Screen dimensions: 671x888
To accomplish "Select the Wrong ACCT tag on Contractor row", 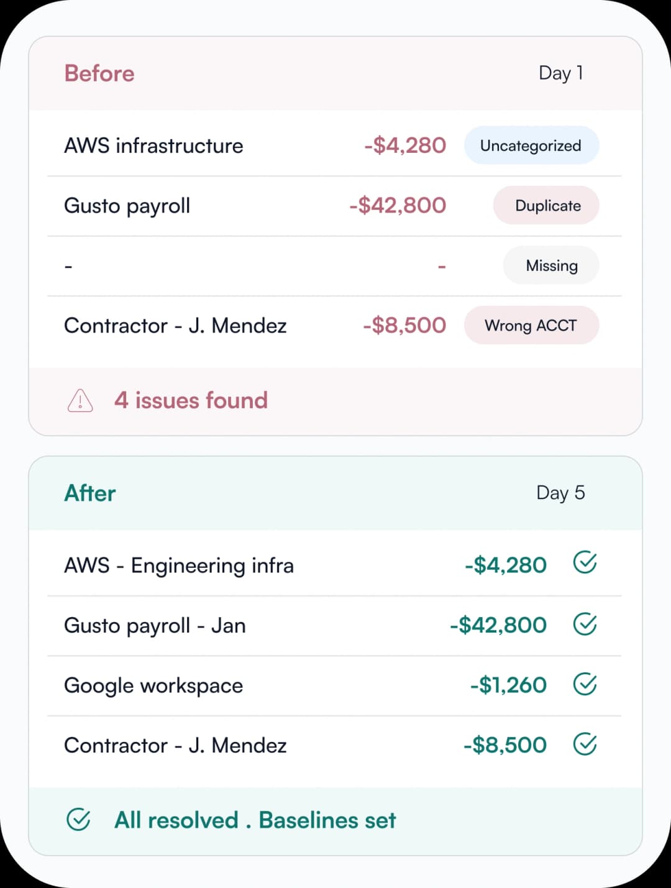I will [531, 325].
